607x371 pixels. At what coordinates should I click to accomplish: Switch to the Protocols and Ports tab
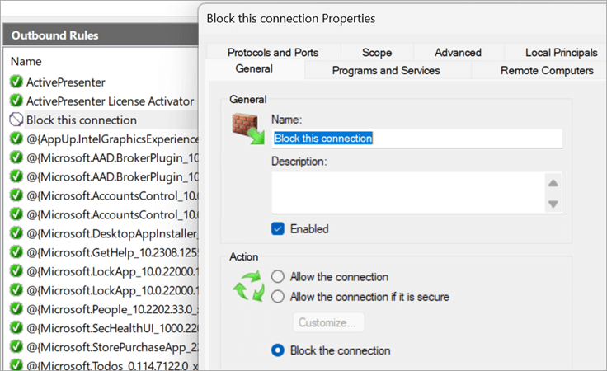tap(272, 53)
